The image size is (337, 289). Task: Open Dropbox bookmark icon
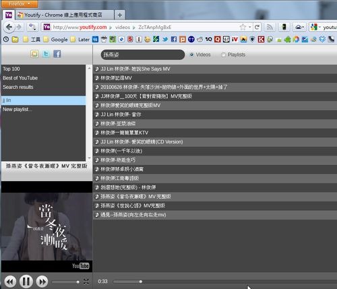322,40
